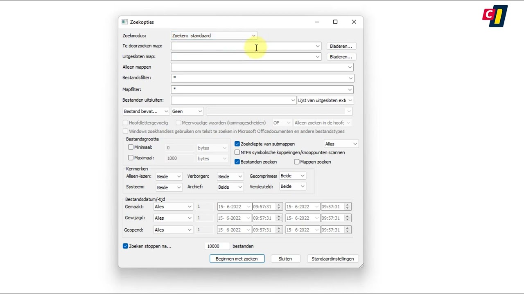This screenshot has width=524, height=294.
Task: Enable the Mappen zoeken checkbox
Action: [297, 162]
